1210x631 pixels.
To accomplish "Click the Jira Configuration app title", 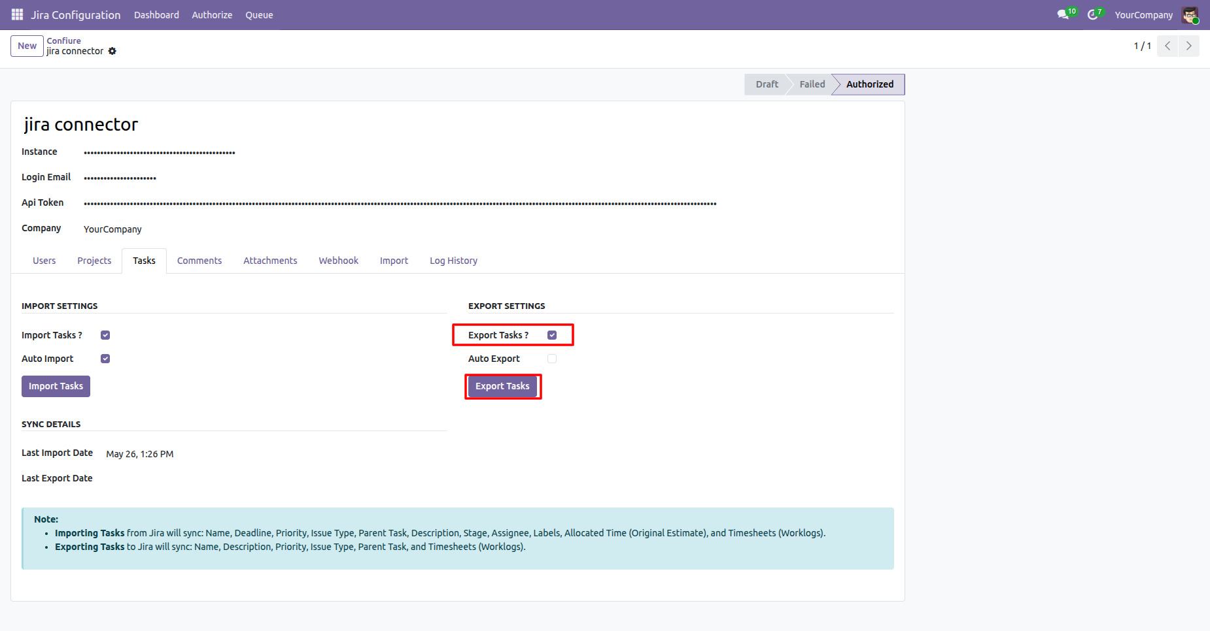I will pyautogui.click(x=76, y=15).
